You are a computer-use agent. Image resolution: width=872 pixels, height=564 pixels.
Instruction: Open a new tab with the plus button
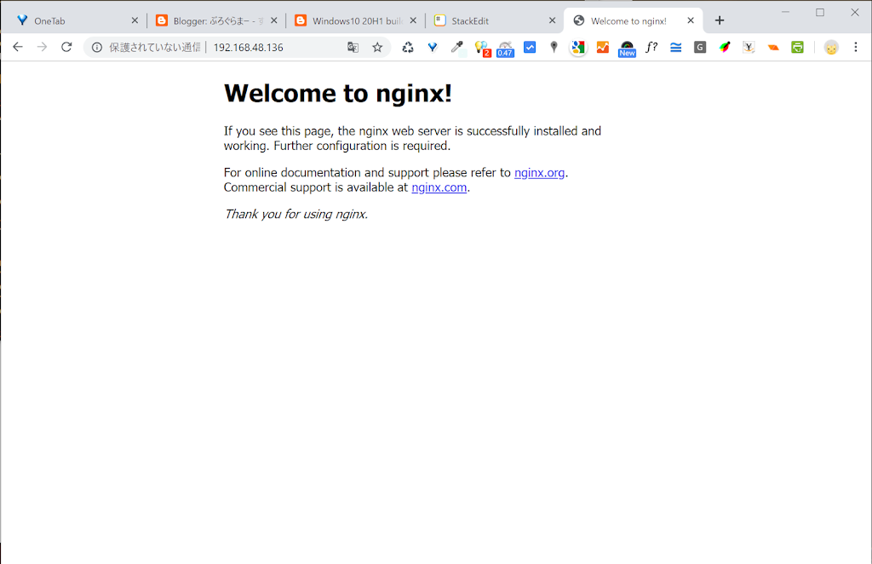[720, 20]
